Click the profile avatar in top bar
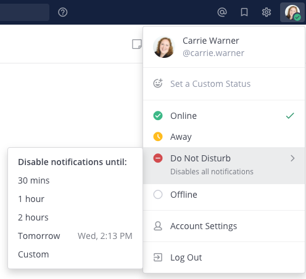Screen dimensions: 306x279 click(292, 12)
